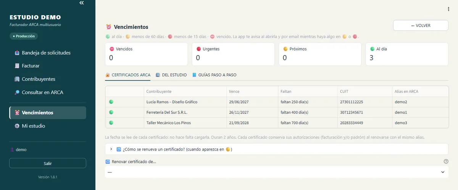
Task: Click CUIT 30712345671
Action: 352,112
